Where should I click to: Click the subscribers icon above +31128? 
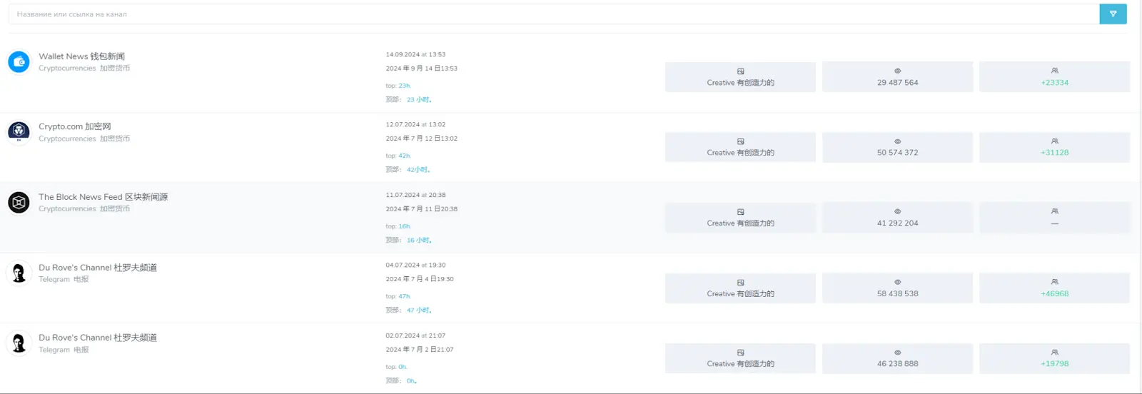[1055, 141]
